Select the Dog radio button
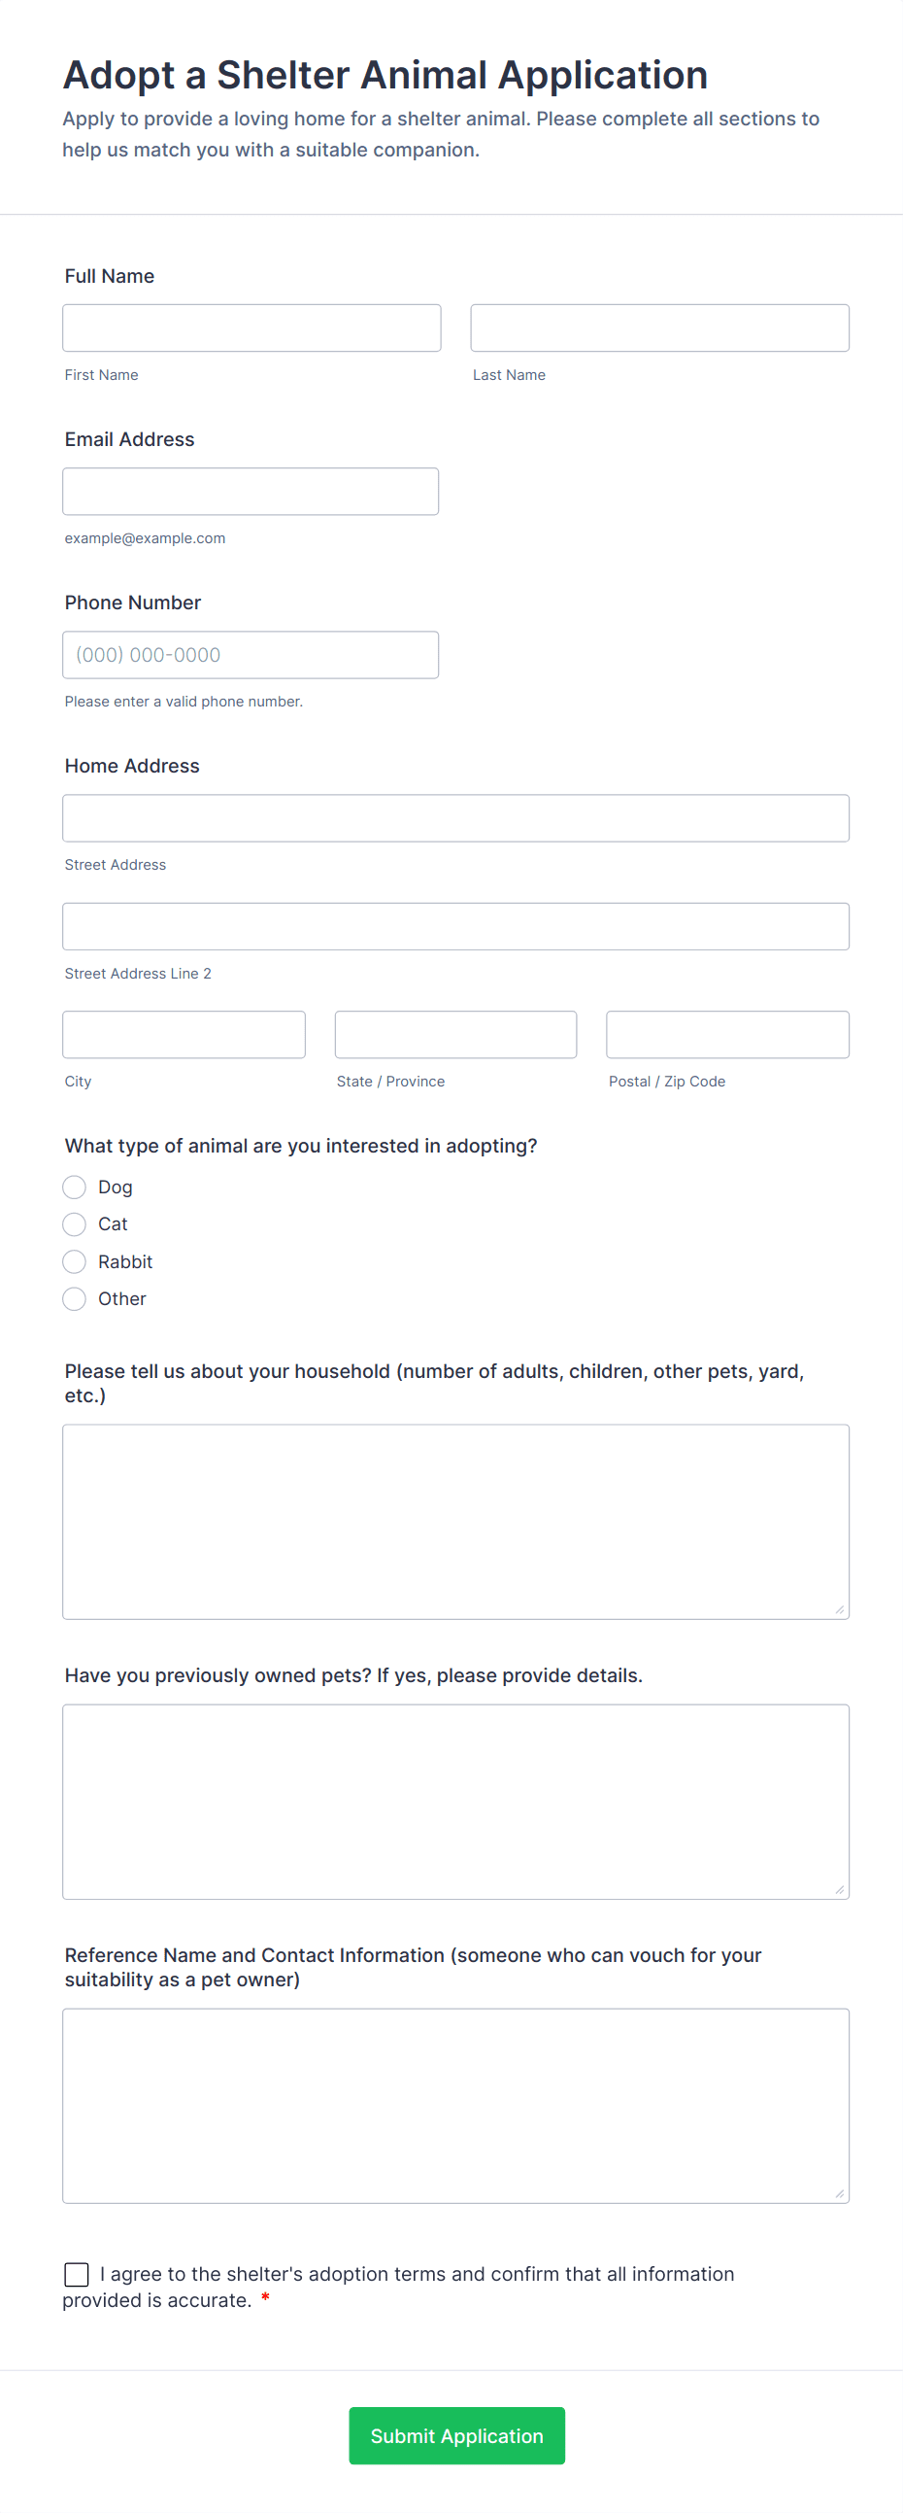Image resolution: width=903 pixels, height=2513 pixels. click(x=74, y=1188)
